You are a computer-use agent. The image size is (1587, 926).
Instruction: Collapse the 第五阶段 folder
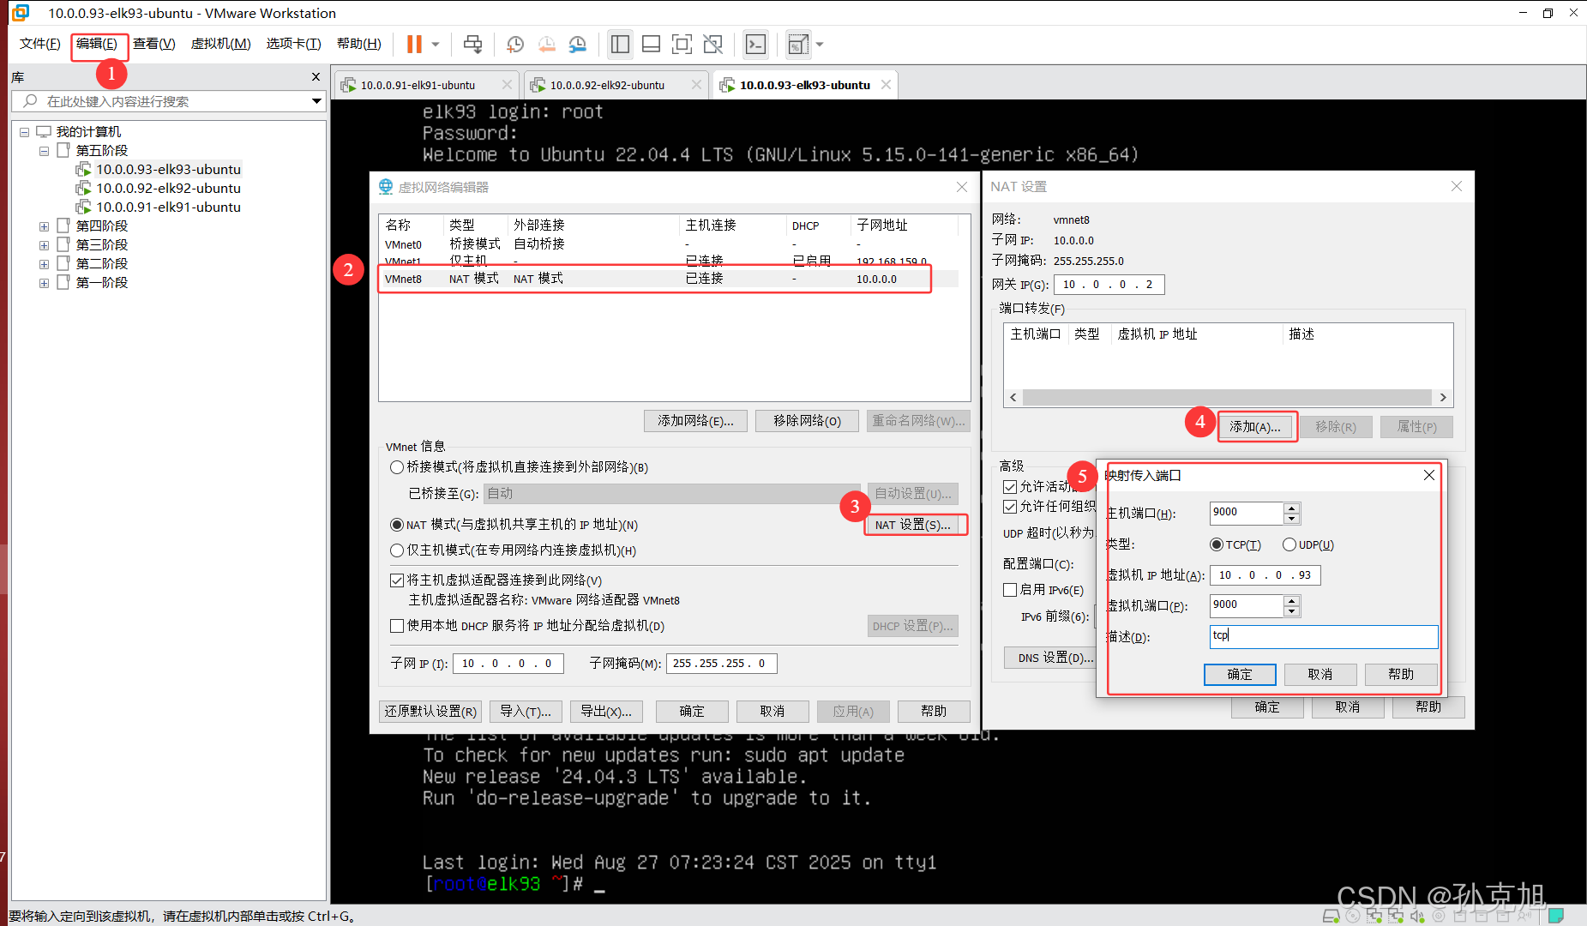[44, 151]
